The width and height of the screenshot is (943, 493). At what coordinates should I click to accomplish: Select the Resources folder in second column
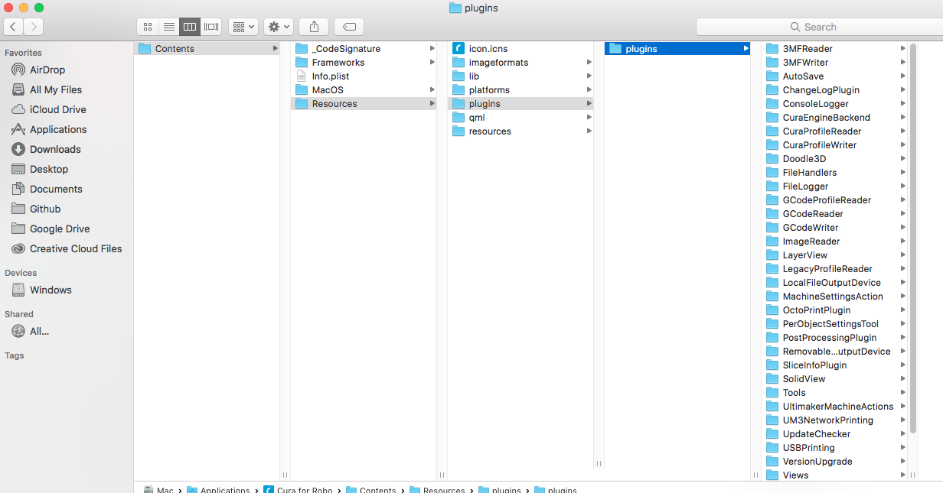pyautogui.click(x=364, y=103)
